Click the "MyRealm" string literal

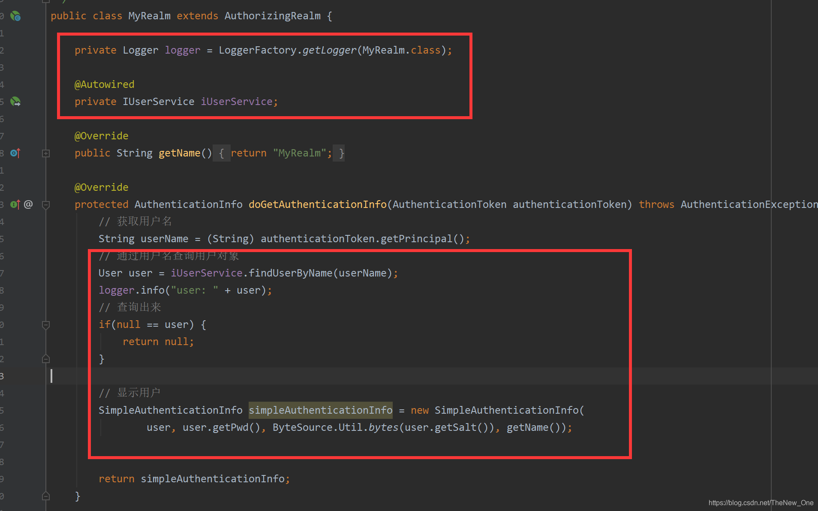tap(299, 153)
